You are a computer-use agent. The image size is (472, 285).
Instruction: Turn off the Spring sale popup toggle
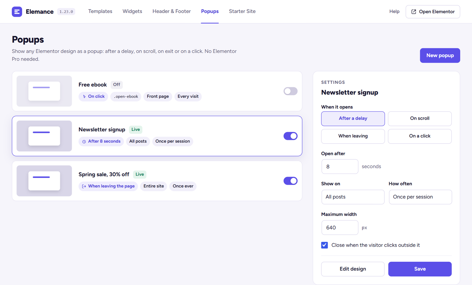(291, 181)
